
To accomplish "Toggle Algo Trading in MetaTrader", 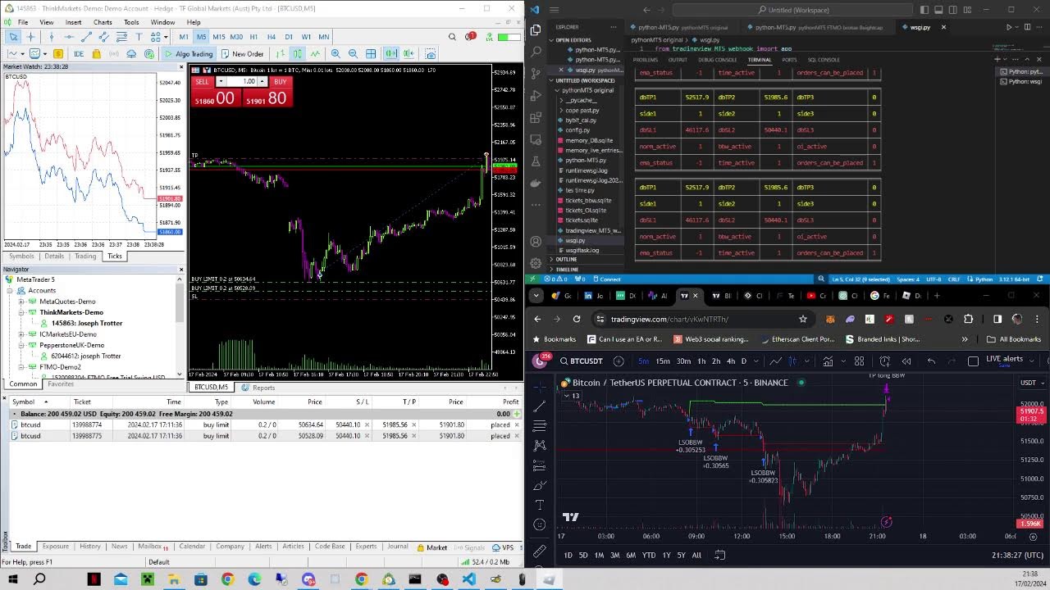I will [x=189, y=54].
